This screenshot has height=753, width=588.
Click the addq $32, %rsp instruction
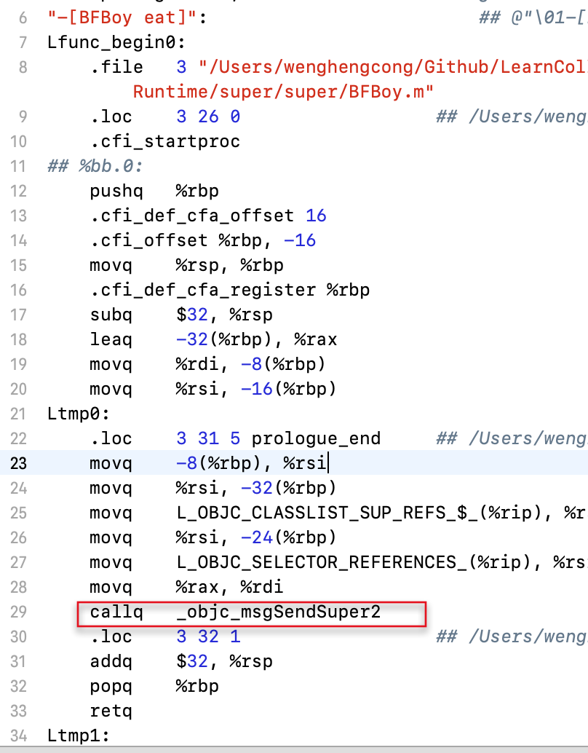[181, 661]
